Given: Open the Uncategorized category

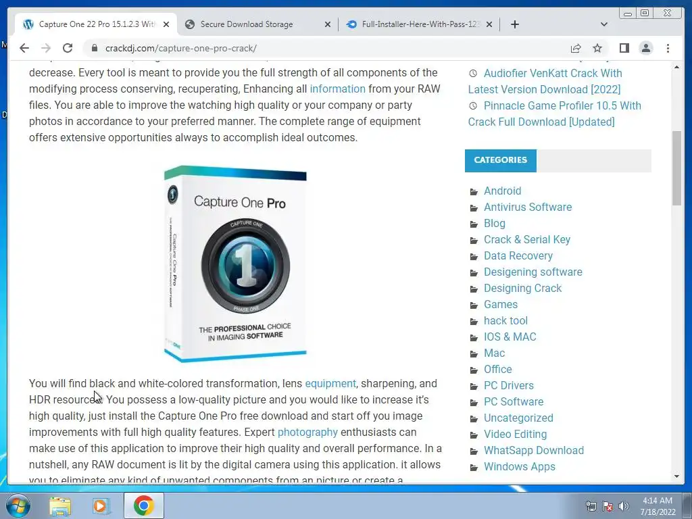Looking at the screenshot, I should point(518,418).
